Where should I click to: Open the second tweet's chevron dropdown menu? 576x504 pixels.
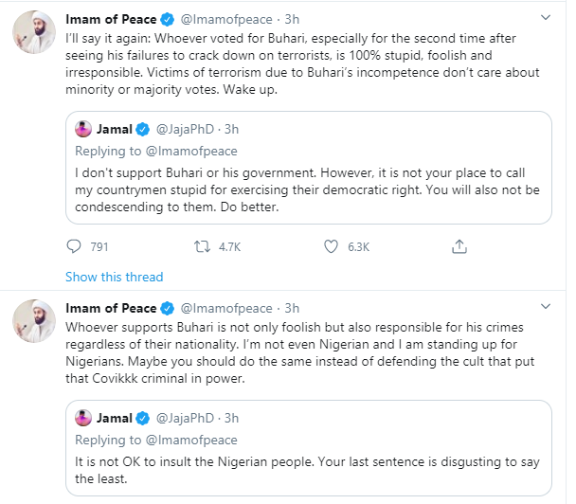click(546, 306)
